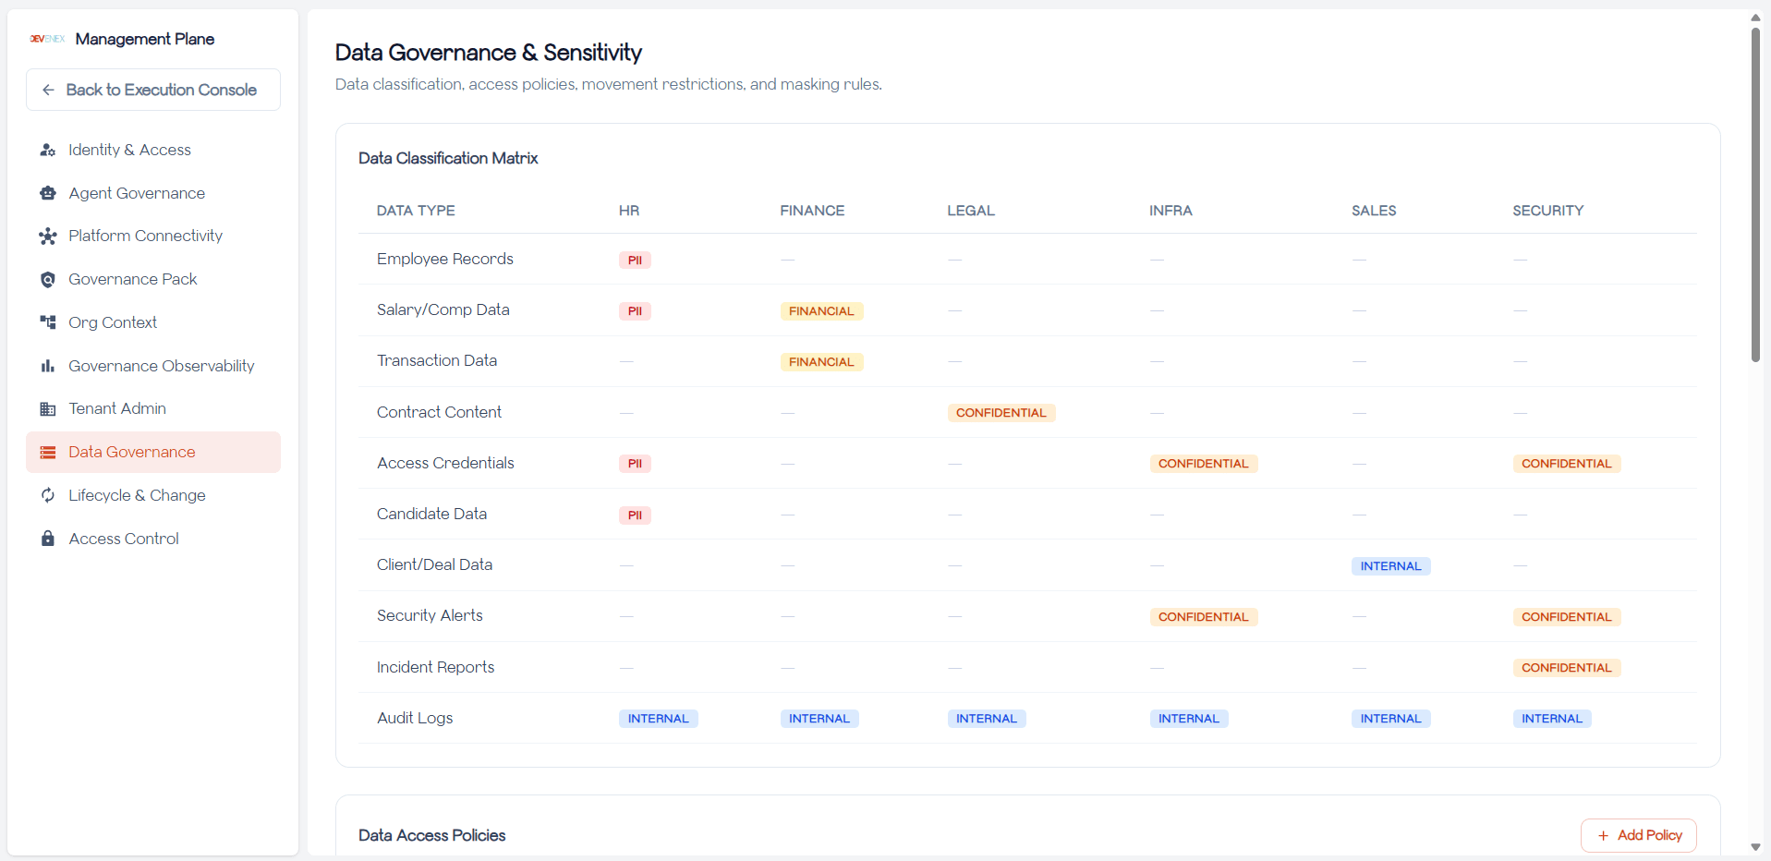Click the CONFIDENTIAL tag for Contract Content
Image resolution: width=1771 pixels, height=861 pixels.
pos(1001,413)
